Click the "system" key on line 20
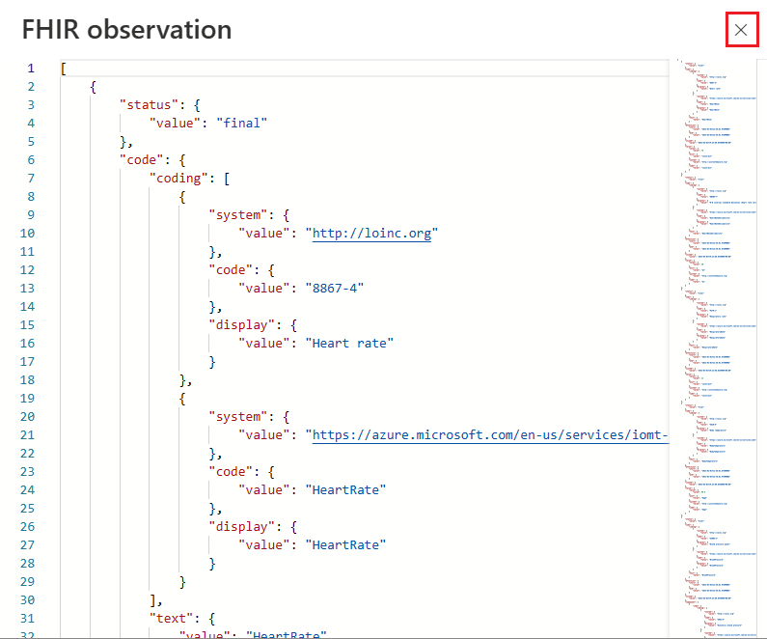Viewport: 767px width, 639px height. coord(237,417)
